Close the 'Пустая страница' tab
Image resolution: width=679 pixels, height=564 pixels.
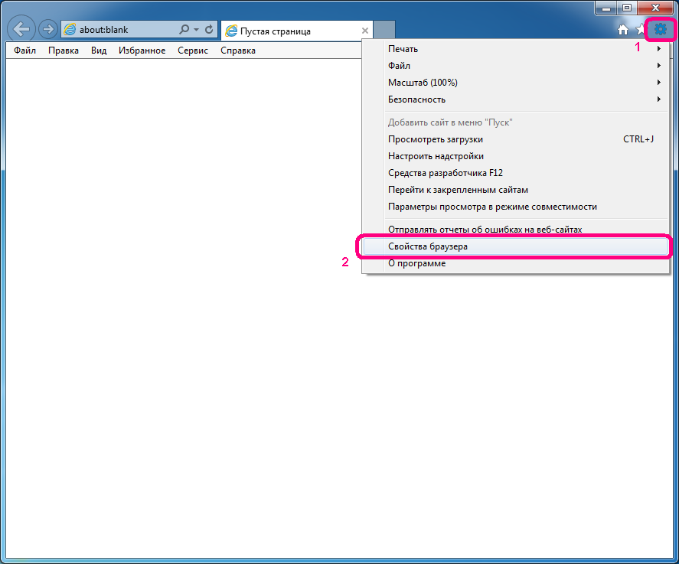pyautogui.click(x=365, y=31)
